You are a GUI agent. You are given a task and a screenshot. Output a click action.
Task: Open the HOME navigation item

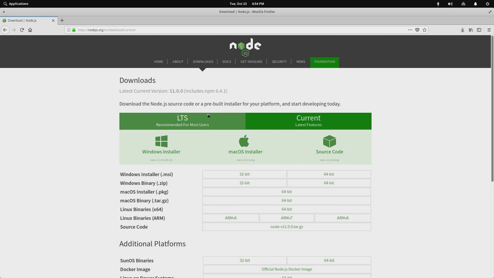coord(159,61)
